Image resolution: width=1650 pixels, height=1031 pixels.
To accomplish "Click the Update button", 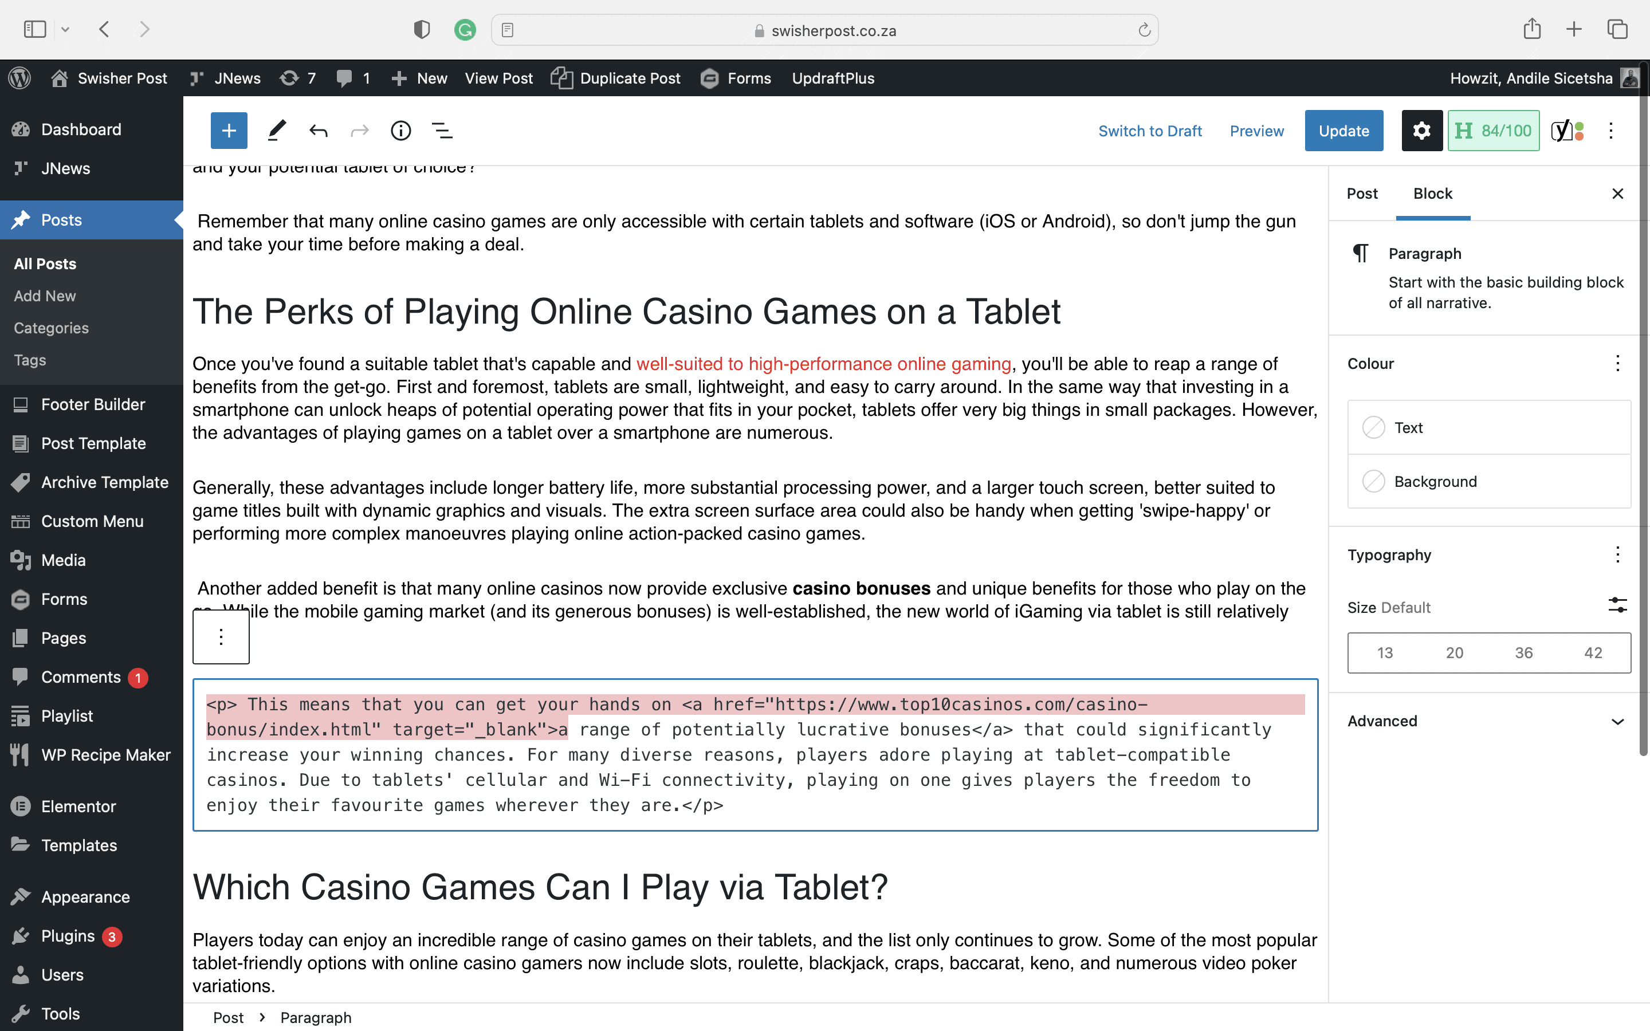I will tap(1343, 130).
